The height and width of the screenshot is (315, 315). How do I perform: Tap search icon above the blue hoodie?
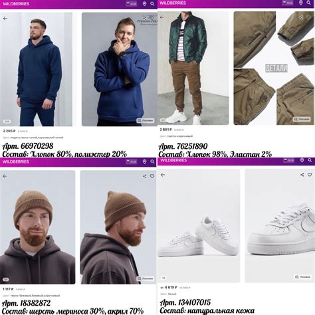click(x=152, y=4)
